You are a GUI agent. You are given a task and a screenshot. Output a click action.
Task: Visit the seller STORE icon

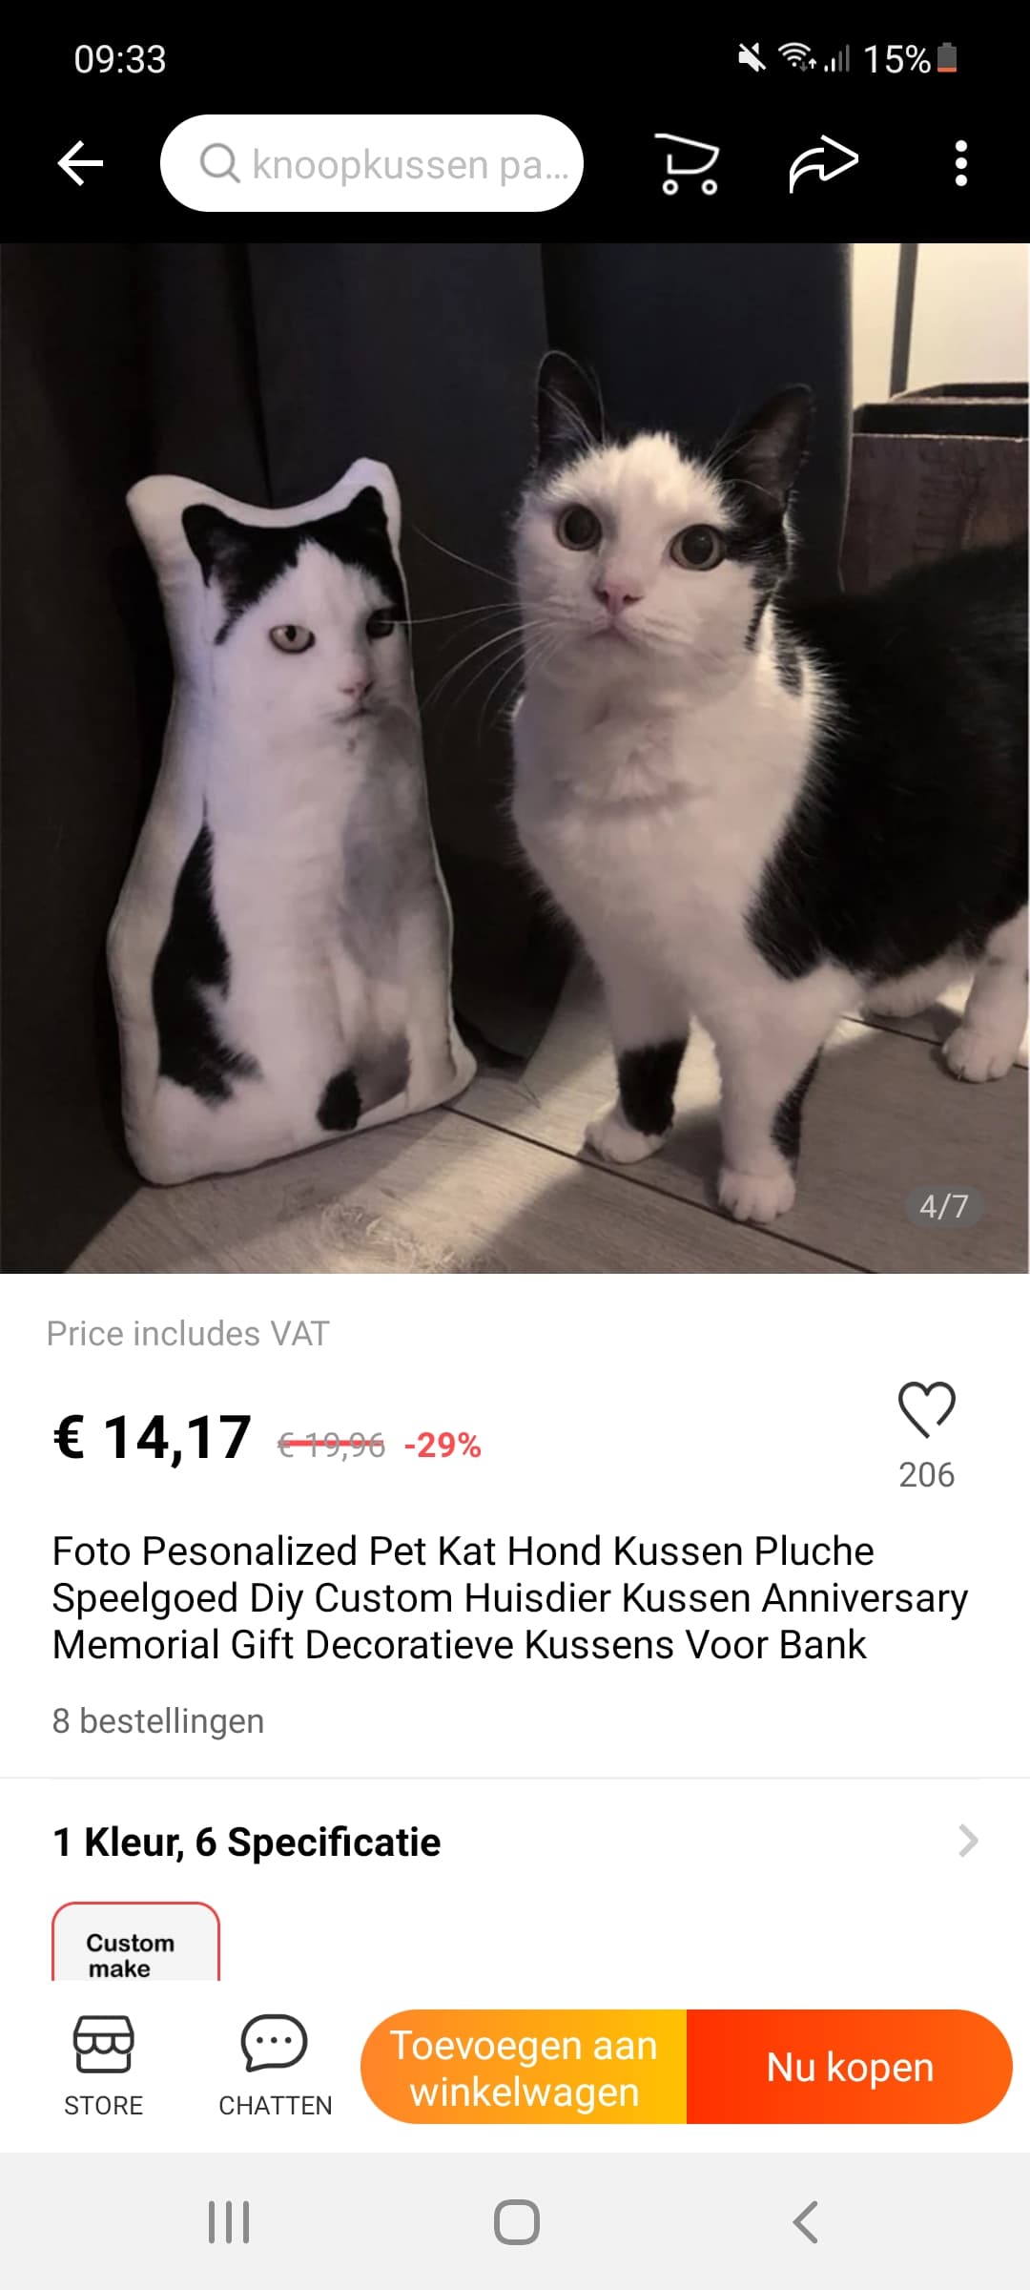pyautogui.click(x=103, y=2065)
